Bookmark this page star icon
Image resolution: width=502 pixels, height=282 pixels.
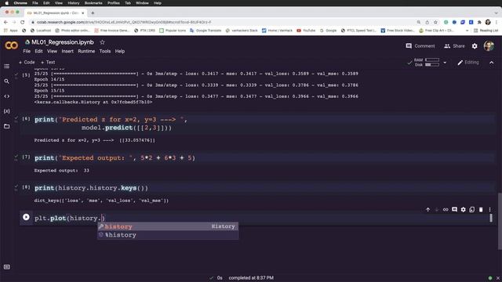435,23
